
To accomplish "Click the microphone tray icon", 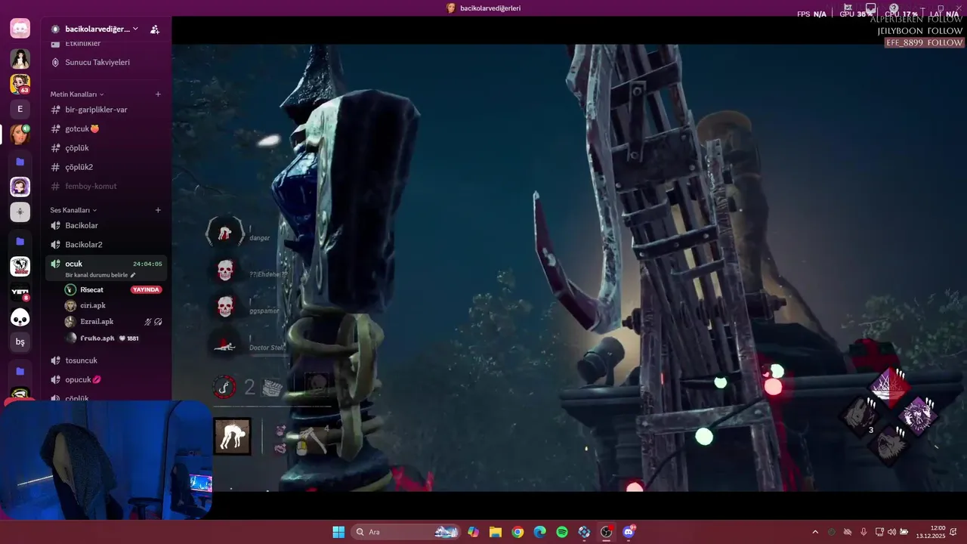I will [864, 532].
